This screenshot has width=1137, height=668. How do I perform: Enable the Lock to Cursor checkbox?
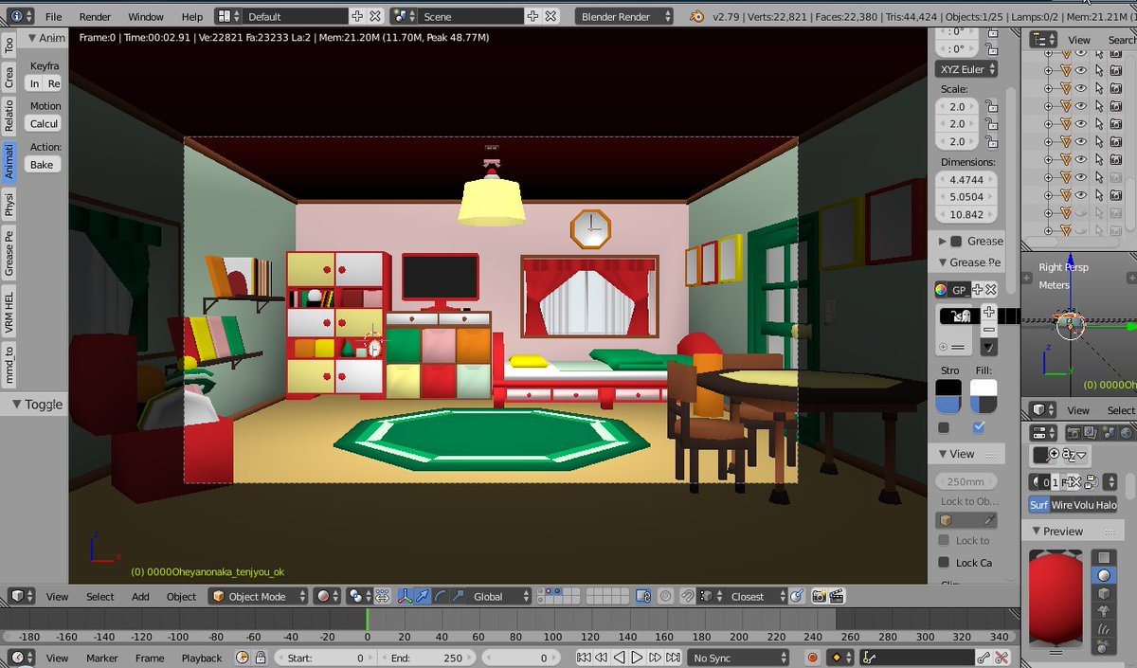(x=944, y=540)
